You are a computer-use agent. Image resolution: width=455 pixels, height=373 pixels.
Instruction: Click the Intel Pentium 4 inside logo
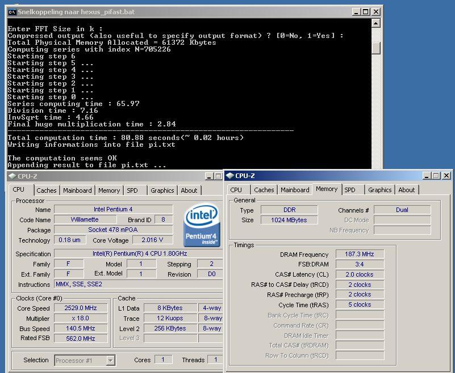pos(202,225)
